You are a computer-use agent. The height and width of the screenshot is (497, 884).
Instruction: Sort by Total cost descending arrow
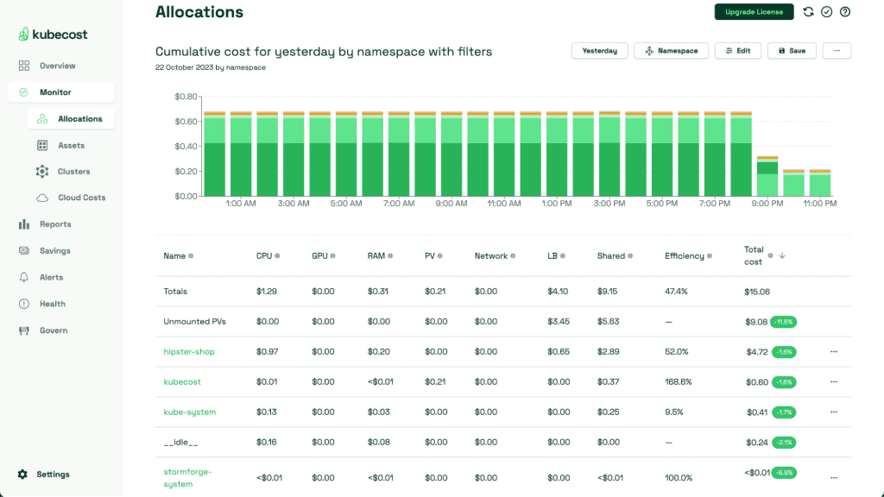click(782, 255)
